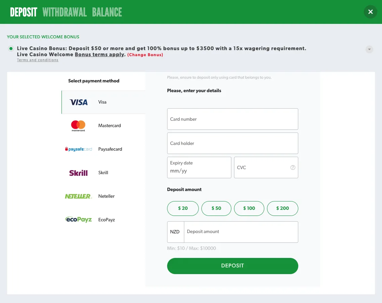Select the Live Casino Bonus radio button
The image size is (382, 303).
pos(11,49)
